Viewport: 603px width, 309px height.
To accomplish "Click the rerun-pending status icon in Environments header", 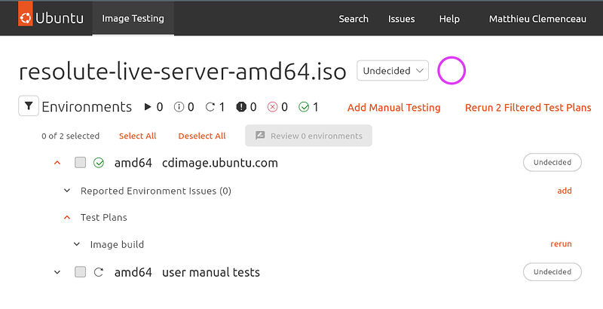I will [210, 107].
